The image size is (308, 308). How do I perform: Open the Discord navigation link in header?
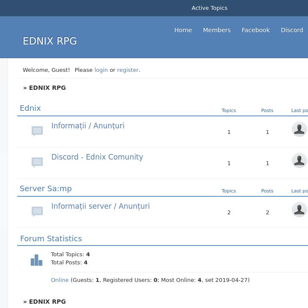(x=292, y=30)
